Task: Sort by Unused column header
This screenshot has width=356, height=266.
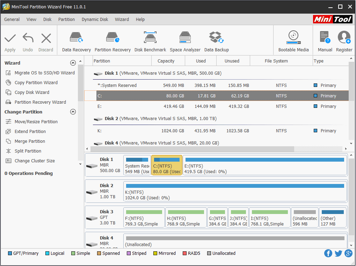Action: pyautogui.click(x=233, y=61)
